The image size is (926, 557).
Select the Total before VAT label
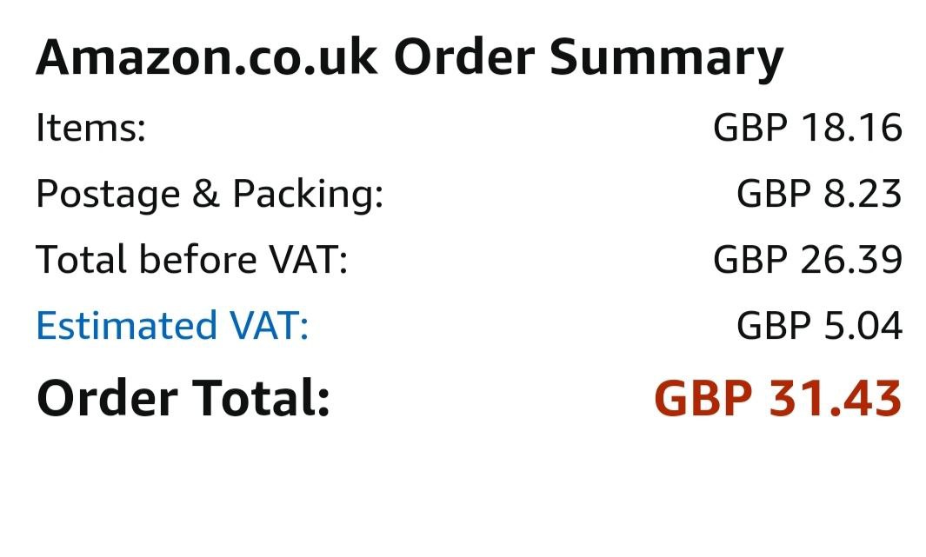click(191, 260)
